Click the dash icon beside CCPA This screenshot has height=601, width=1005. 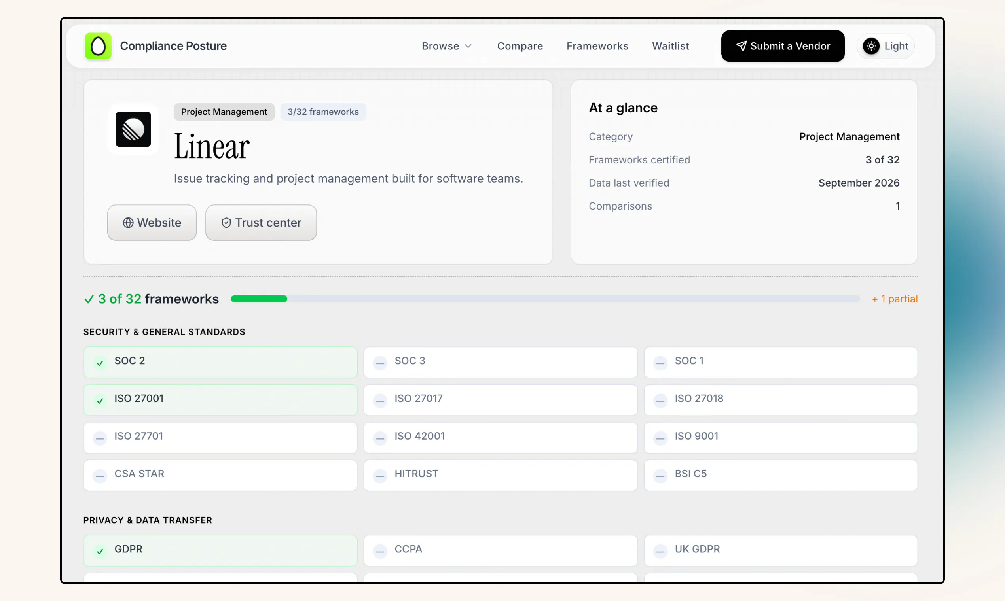[380, 551]
